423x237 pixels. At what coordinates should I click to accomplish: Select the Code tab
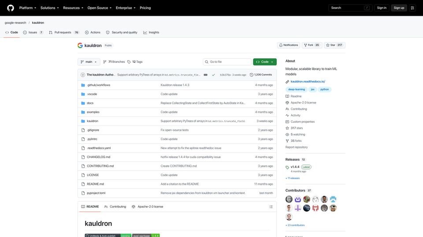click(11, 32)
